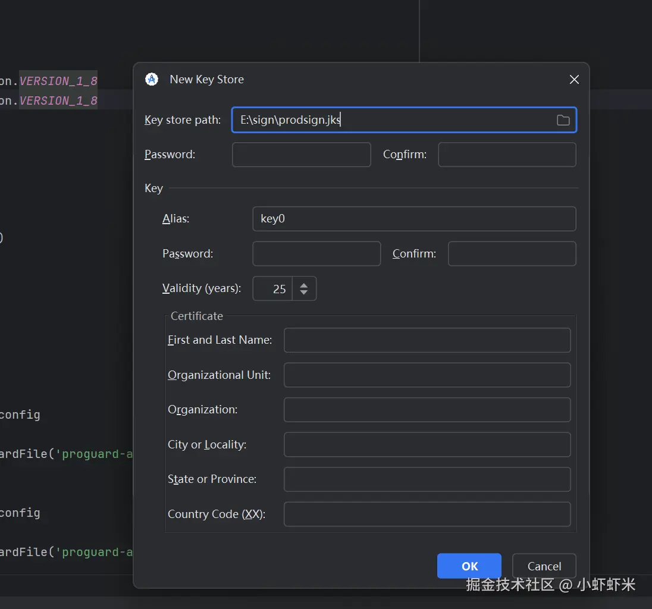Select the Alias field containing key0
This screenshot has width=652, height=609.
pyautogui.click(x=414, y=219)
